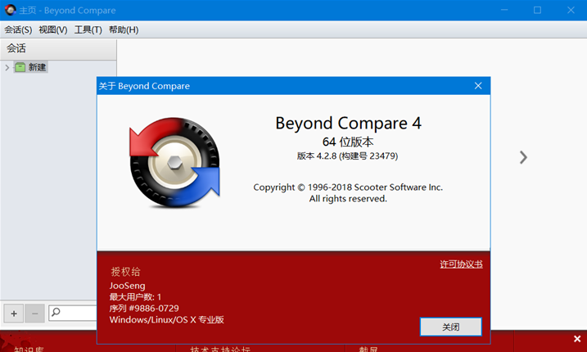Click the All rights reserved. line

(x=348, y=199)
